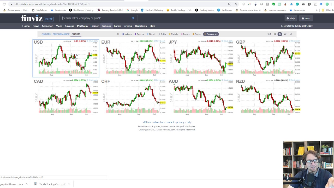334x188 pixels.
Task: Expand options for Tackle Trading PDF download
Action: coord(69,184)
